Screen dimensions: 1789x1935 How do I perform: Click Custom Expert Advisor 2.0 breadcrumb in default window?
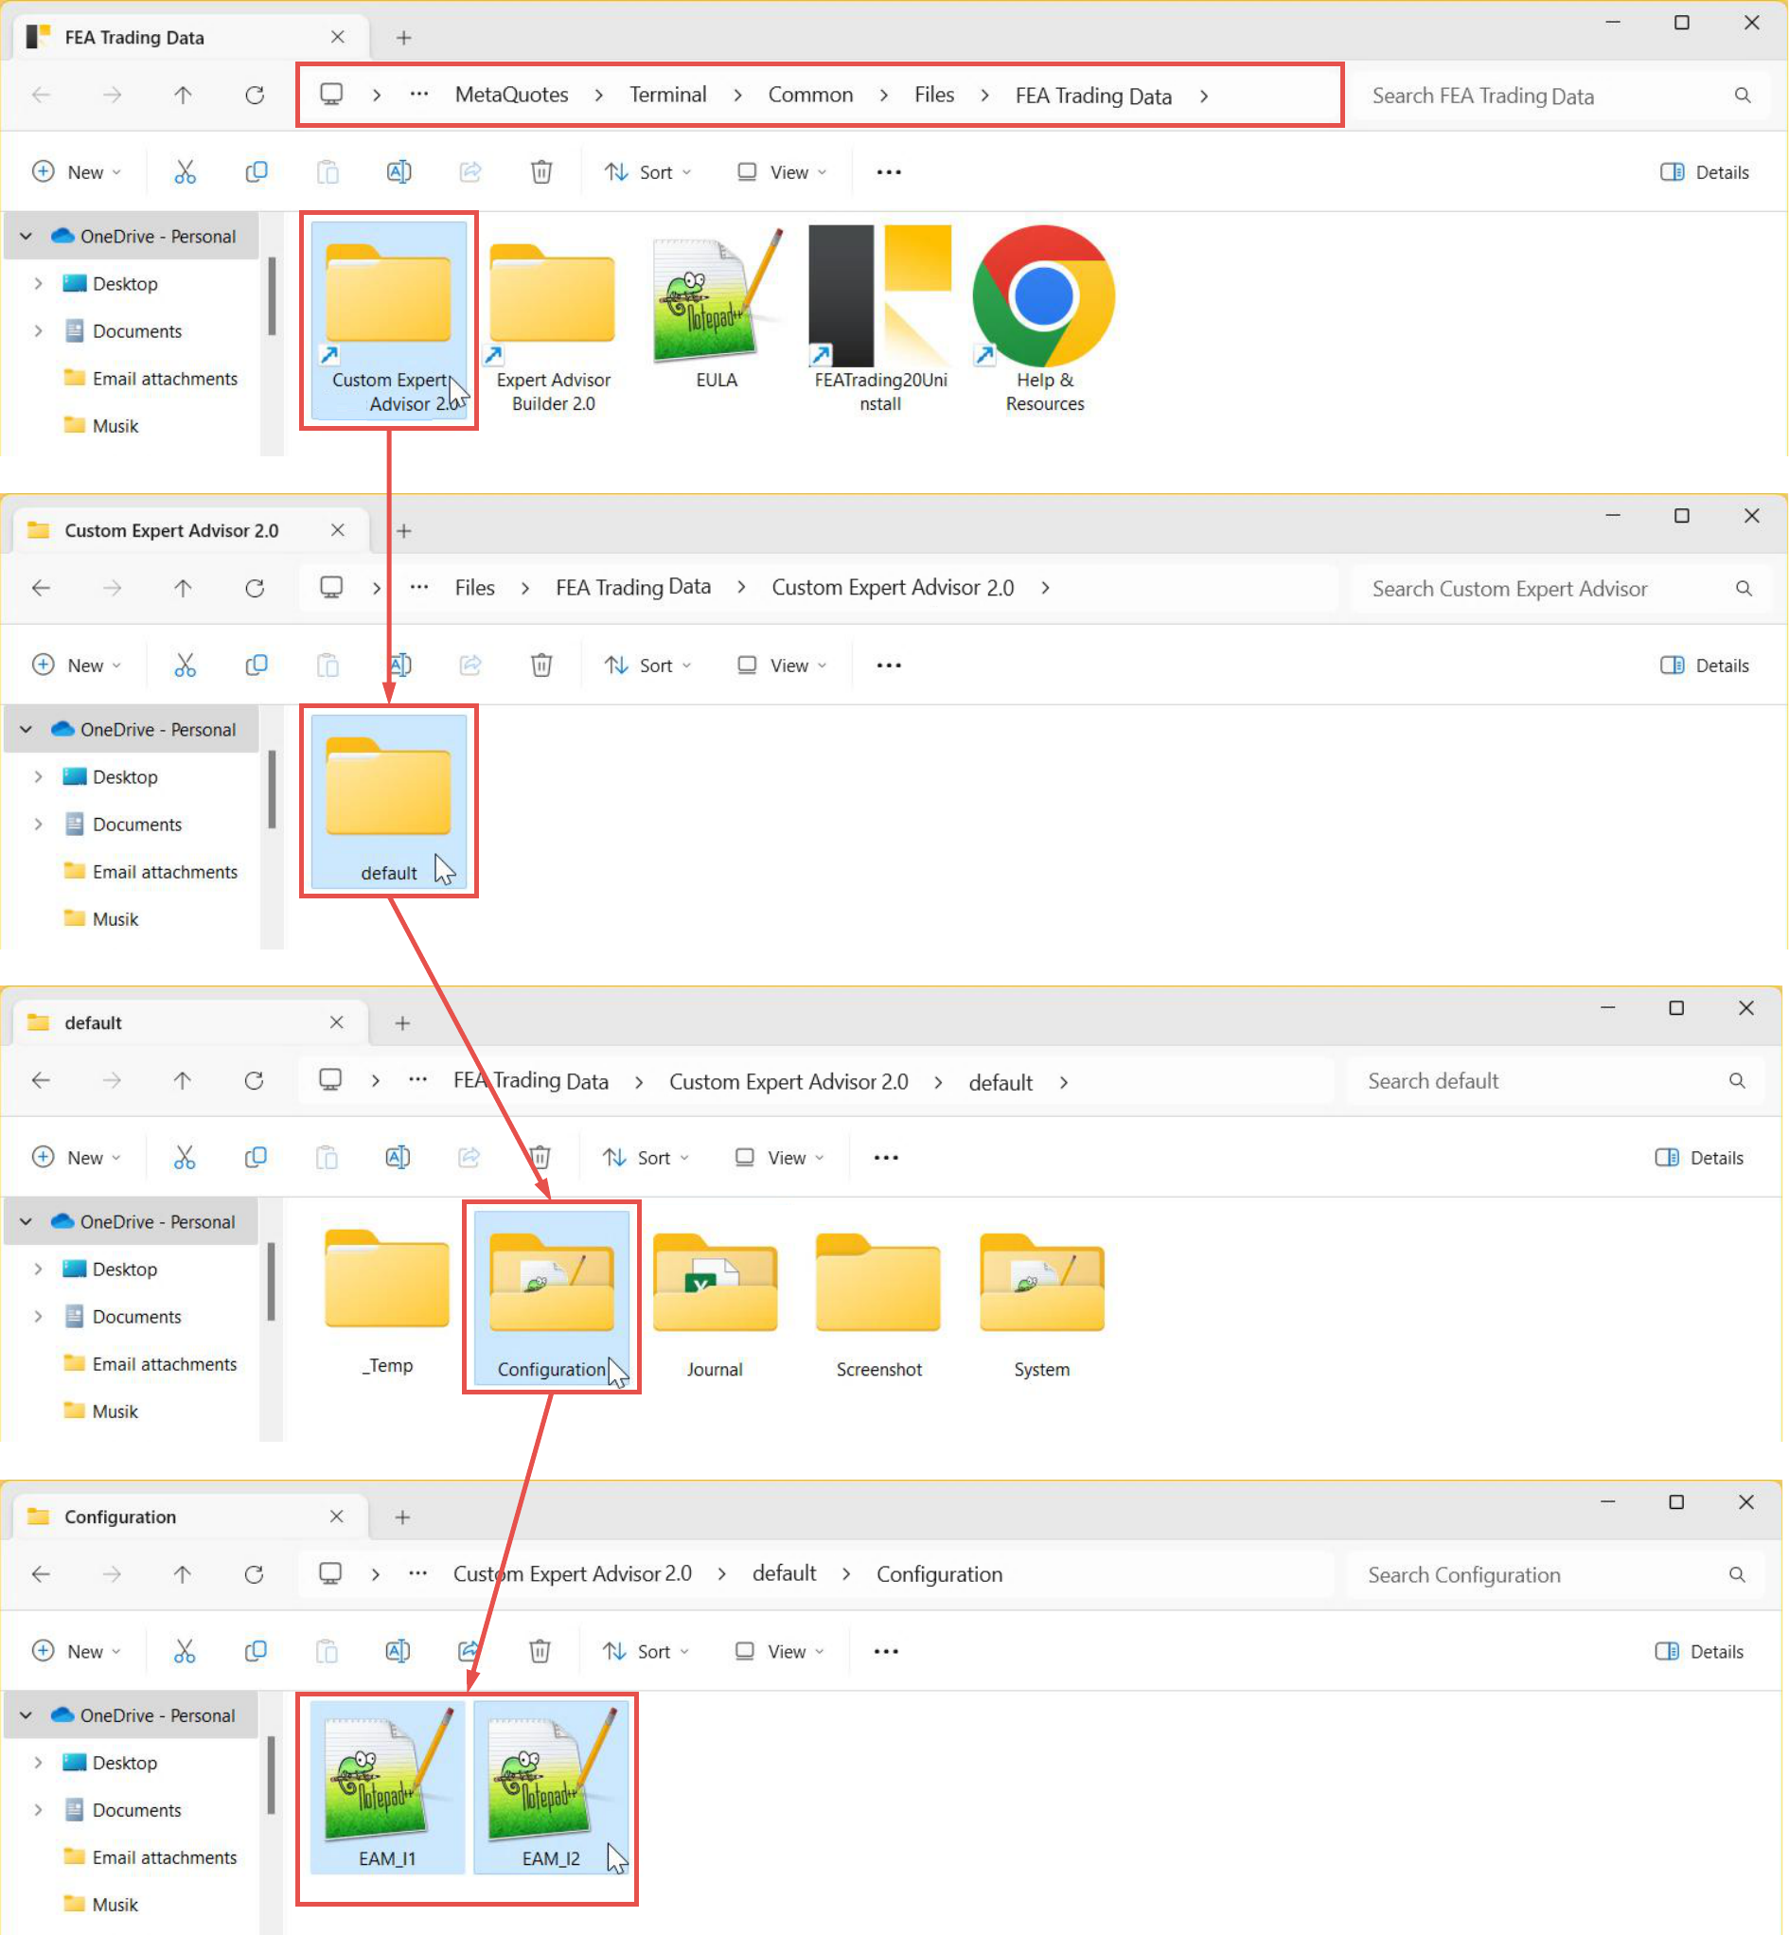point(789,1081)
